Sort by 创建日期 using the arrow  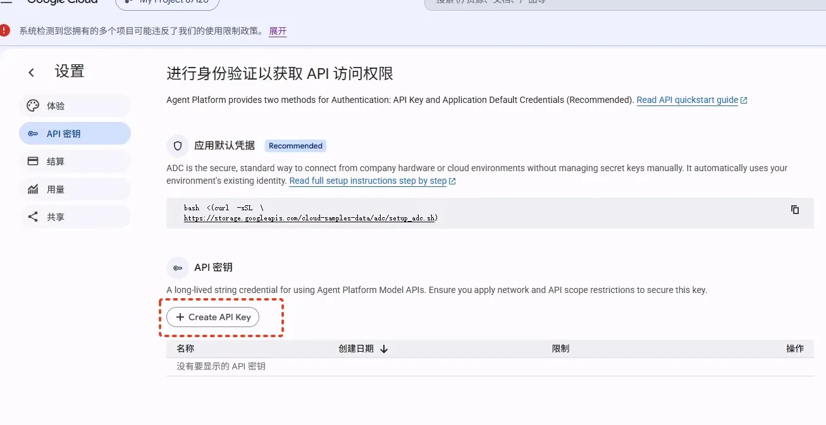coord(383,349)
